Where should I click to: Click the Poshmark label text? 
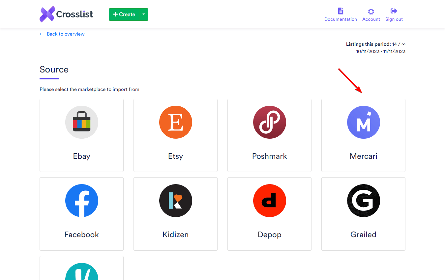(270, 156)
